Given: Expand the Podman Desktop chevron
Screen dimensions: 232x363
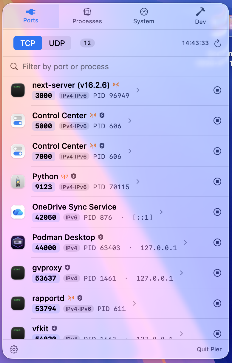Looking at the screenshot, I should click(x=185, y=242).
